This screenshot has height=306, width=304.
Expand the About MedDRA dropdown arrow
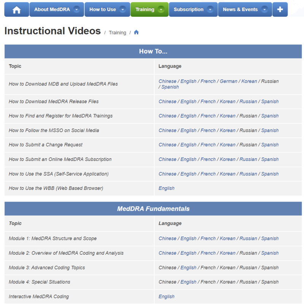pyautogui.click(x=77, y=9)
